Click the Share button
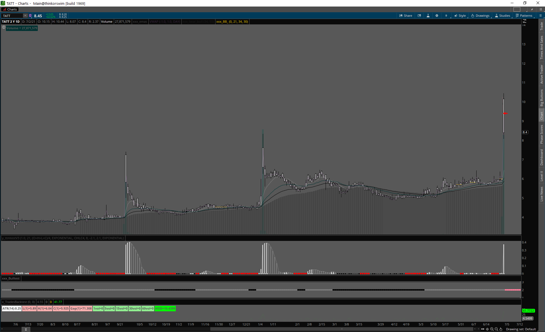This screenshot has width=545, height=332. tap(406, 16)
